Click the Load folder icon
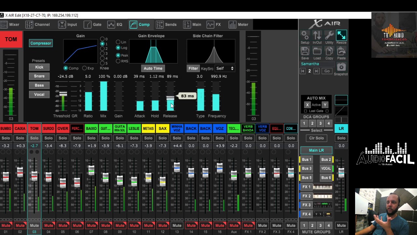 coord(317,51)
